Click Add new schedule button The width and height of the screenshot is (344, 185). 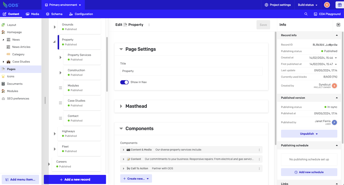coord(309,172)
